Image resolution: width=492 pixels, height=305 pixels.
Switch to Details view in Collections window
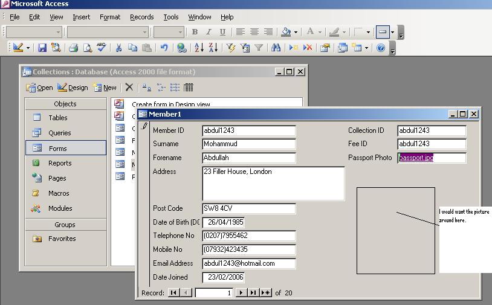click(x=188, y=88)
